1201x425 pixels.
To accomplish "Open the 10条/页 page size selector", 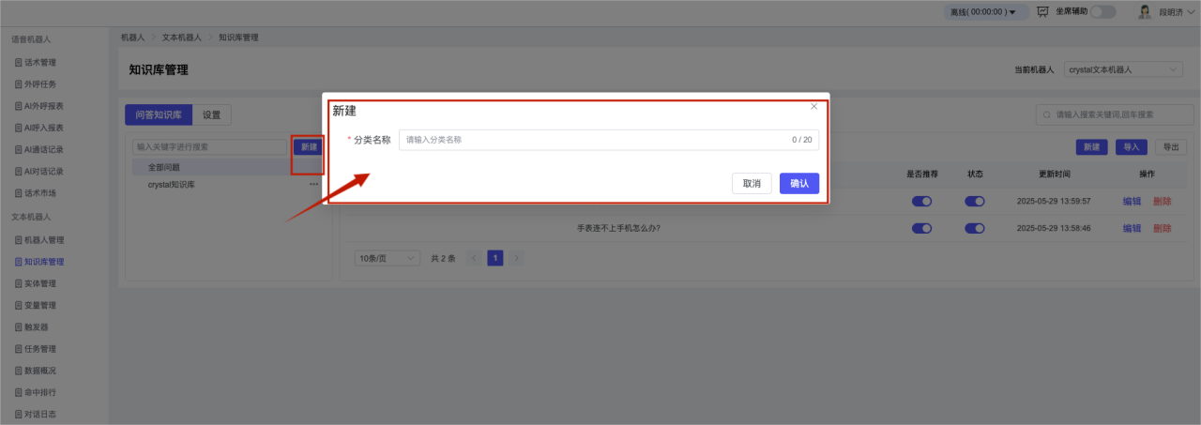I will click(x=385, y=258).
